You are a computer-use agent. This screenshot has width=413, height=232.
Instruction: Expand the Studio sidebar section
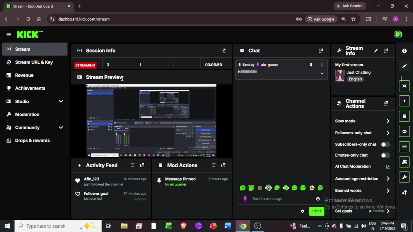coord(61,101)
